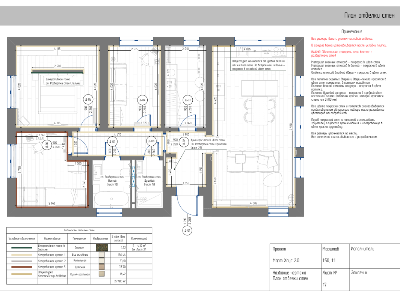
Task: Select the 'Заказчик' label in the title block
Action: coord(359,273)
